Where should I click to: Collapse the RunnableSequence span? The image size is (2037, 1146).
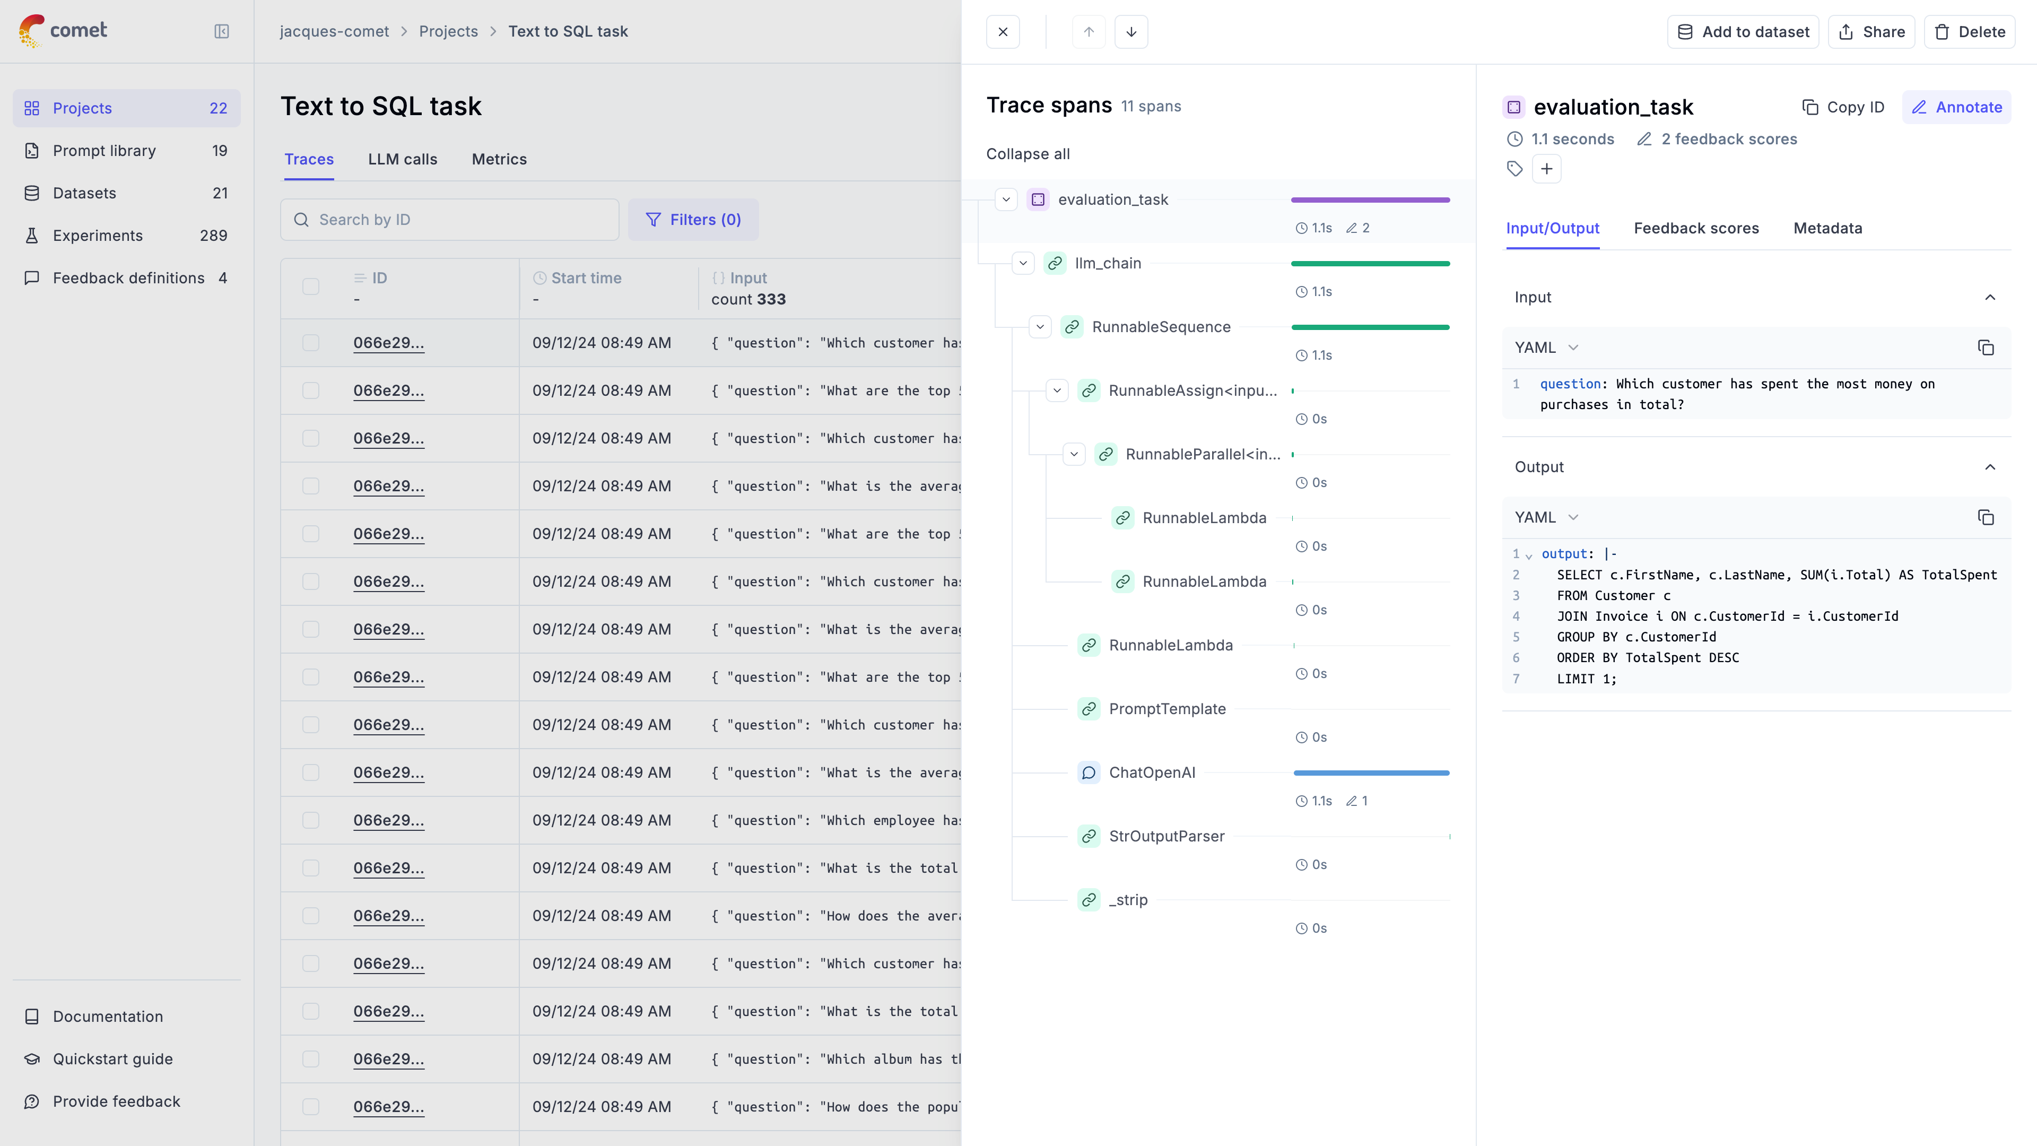coord(1040,326)
